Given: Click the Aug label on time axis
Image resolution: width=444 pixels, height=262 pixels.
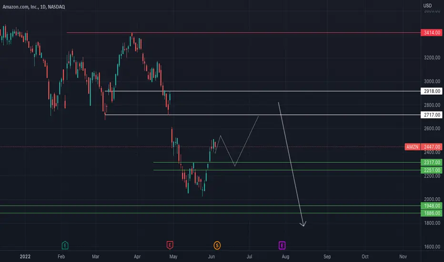Looking at the screenshot, I should point(285,256).
